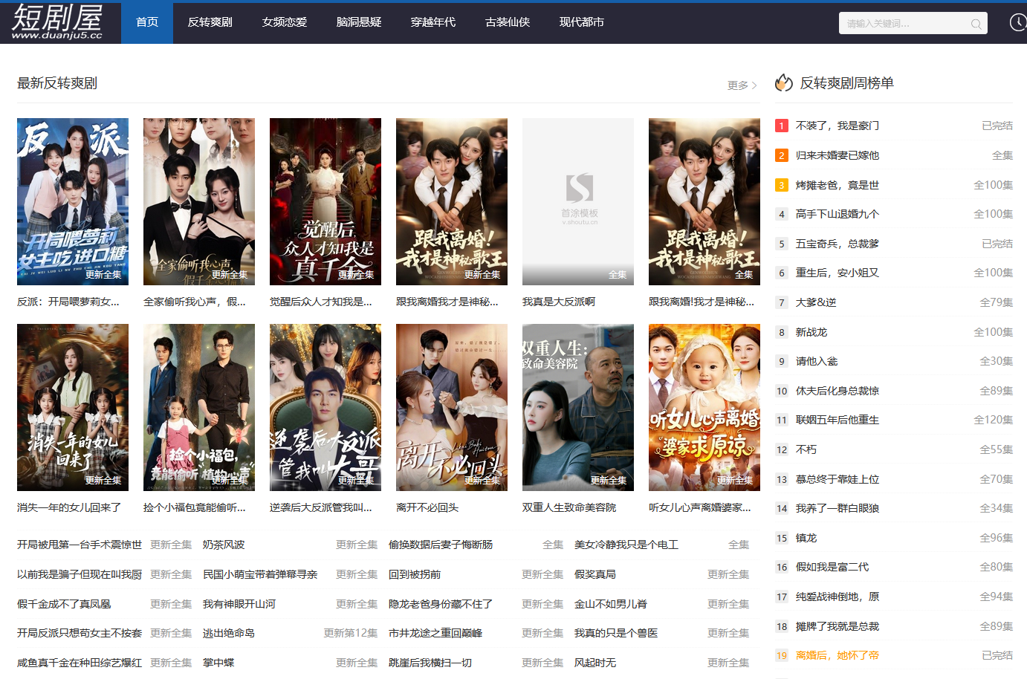Screen dimensions: 1027x679
Task: Open 反派：开局喂萝莉 poster thumbnail
Action: tap(73, 201)
